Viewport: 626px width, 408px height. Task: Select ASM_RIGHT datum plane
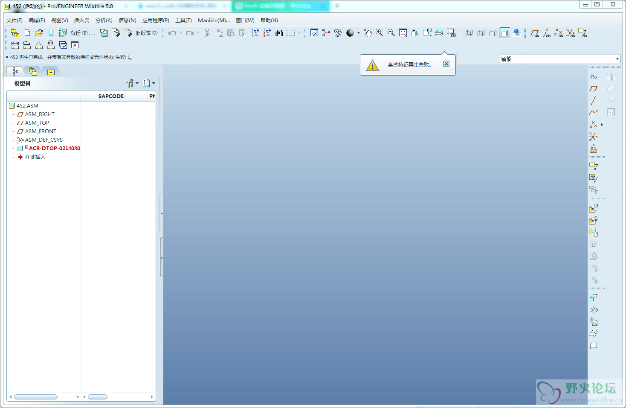point(40,114)
